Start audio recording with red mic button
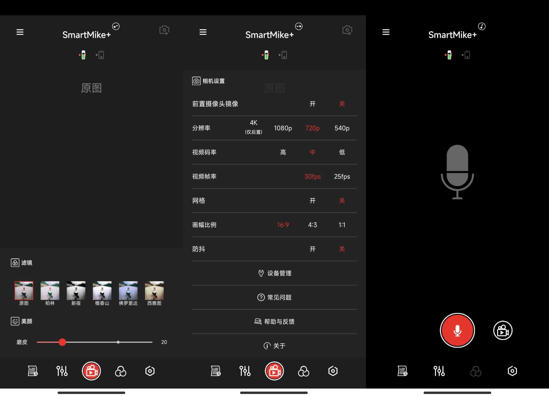This screenshot has width=549, height=396. (x=457, y=331)
